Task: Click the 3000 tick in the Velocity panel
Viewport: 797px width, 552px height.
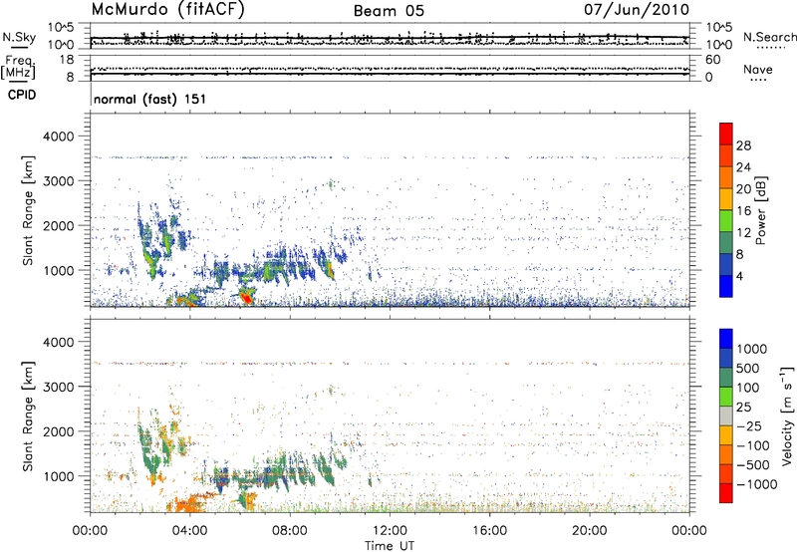Action: [x=58, y=387]
